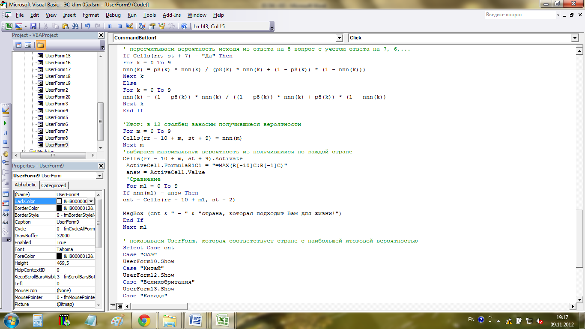Switch to Categorized properties tab
Viewport: 585px width, 329px height.
click(x=54, y=185)
